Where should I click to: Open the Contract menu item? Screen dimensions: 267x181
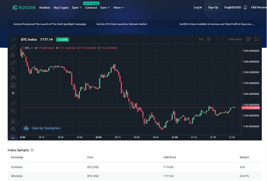coord(91,8)
